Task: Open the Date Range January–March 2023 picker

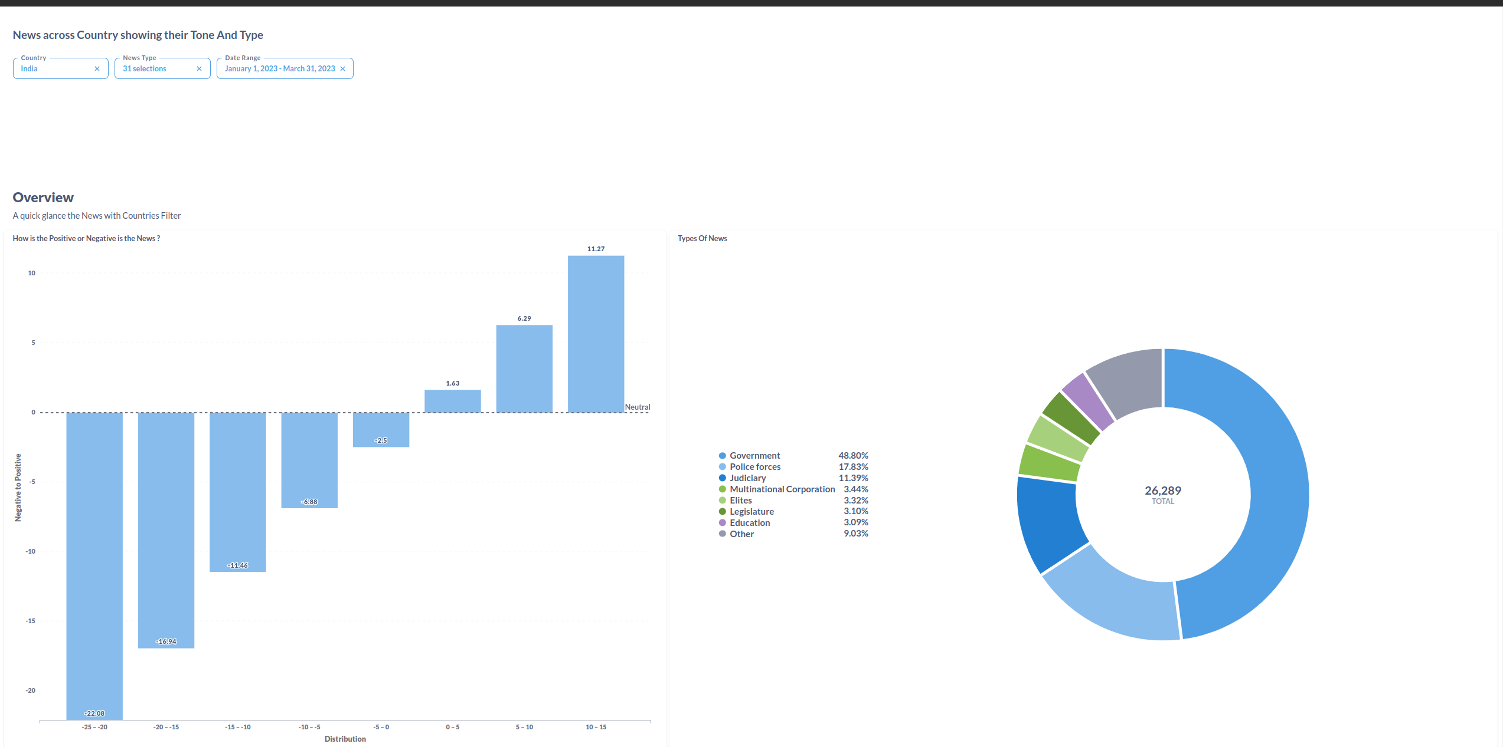Action: [x=279, y=69]
